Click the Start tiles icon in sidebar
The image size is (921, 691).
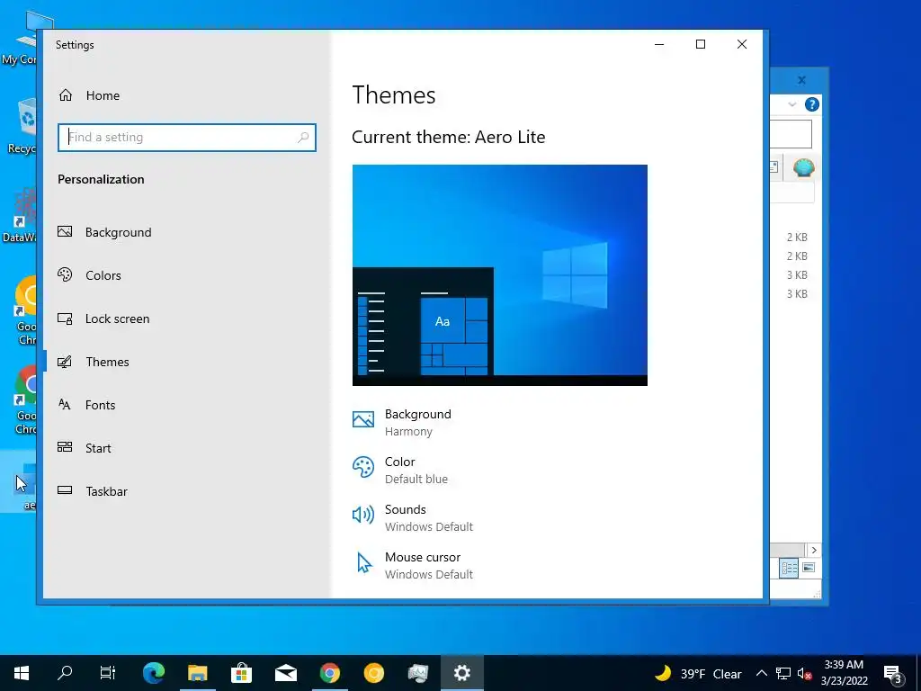coord(65,447)
